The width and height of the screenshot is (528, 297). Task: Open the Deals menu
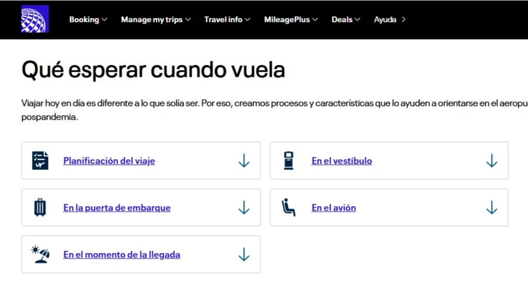(x=346, y=20)
